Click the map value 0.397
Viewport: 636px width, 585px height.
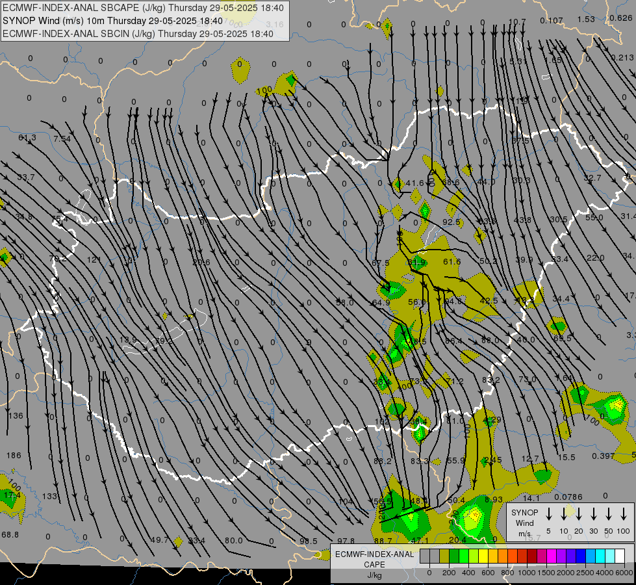tap(603, 456)
